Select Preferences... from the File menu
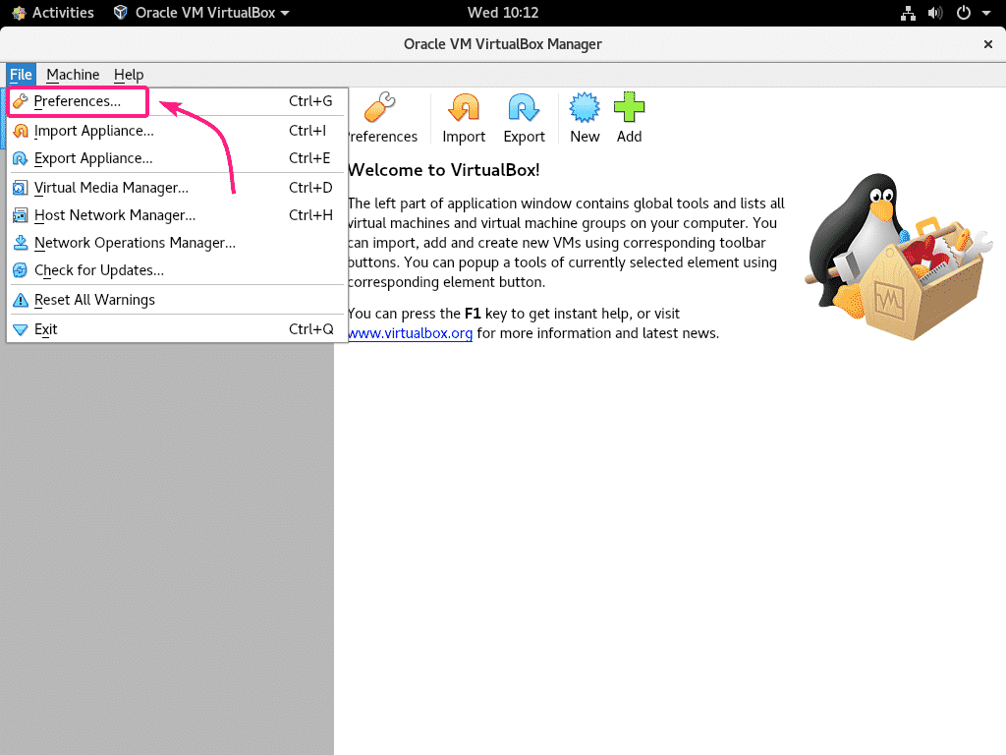Viewport: 1006px width, 755px height. point(78,101)
